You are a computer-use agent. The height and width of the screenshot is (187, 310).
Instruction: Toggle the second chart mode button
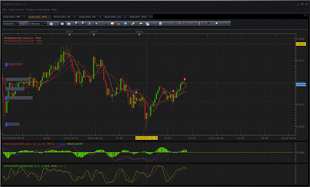69,24
